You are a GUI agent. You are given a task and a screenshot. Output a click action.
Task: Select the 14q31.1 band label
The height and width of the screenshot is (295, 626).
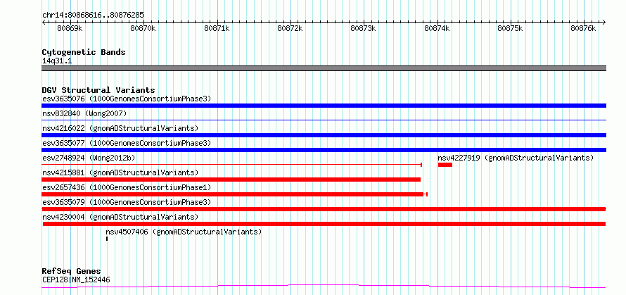57,61
